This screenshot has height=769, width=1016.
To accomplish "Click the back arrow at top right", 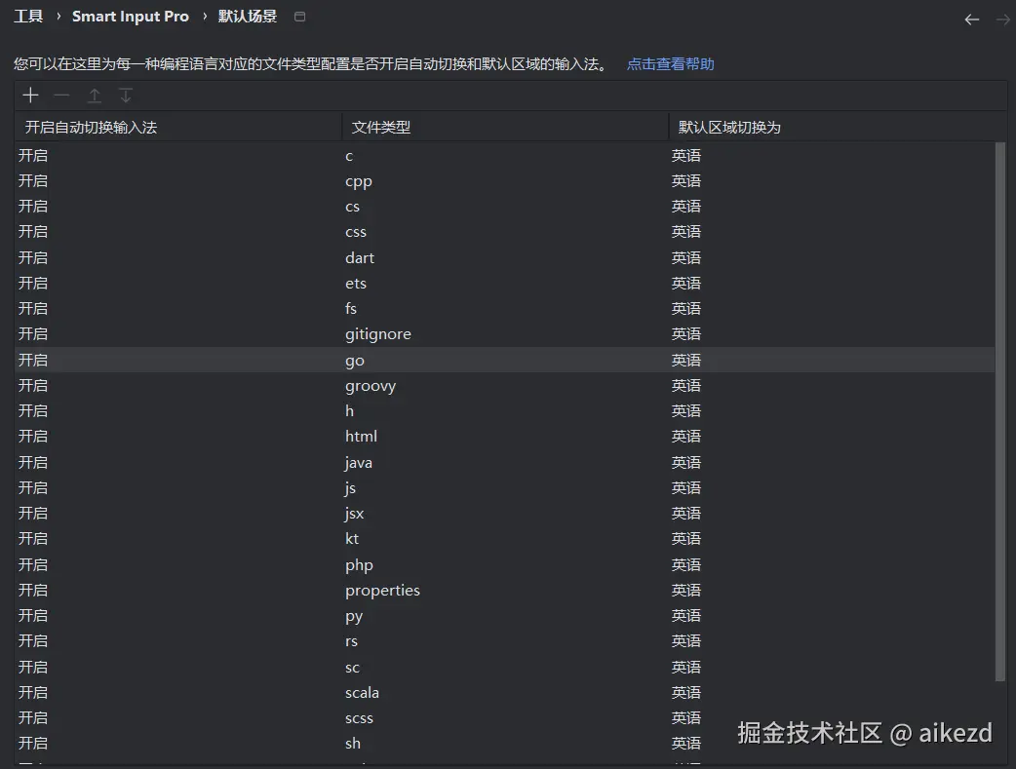I will click(x=971, y=19).
